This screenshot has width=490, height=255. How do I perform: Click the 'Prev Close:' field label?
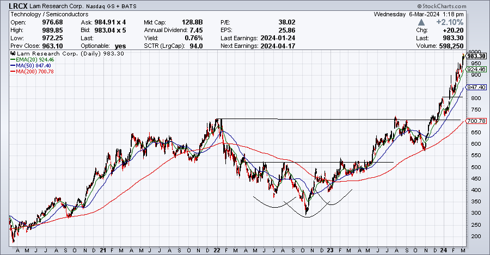(25, 46)
